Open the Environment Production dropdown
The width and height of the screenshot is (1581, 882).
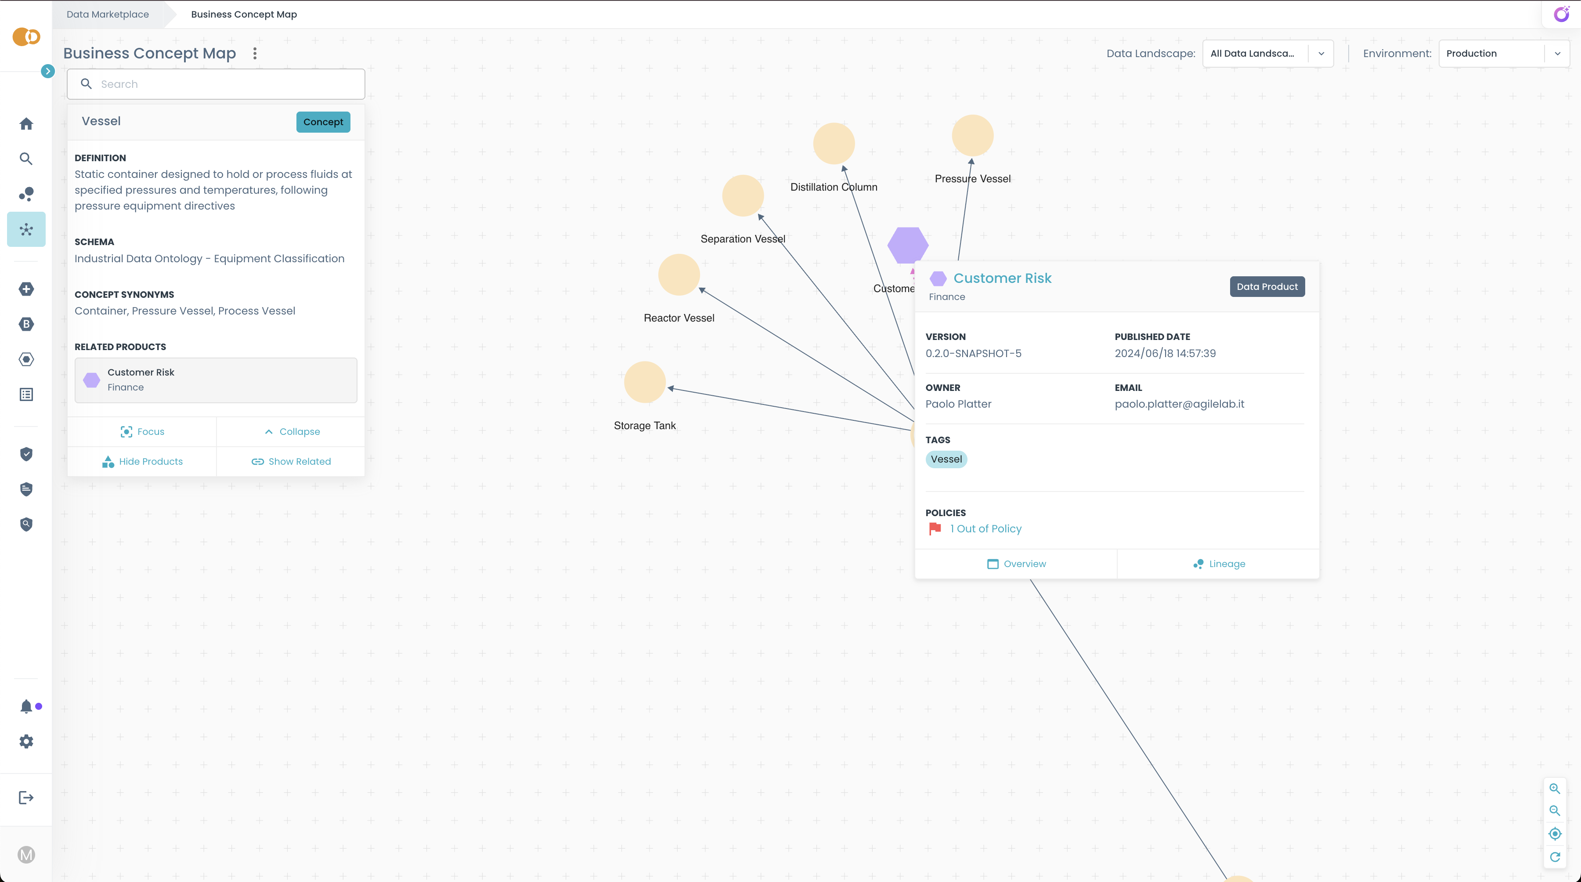1503,54
